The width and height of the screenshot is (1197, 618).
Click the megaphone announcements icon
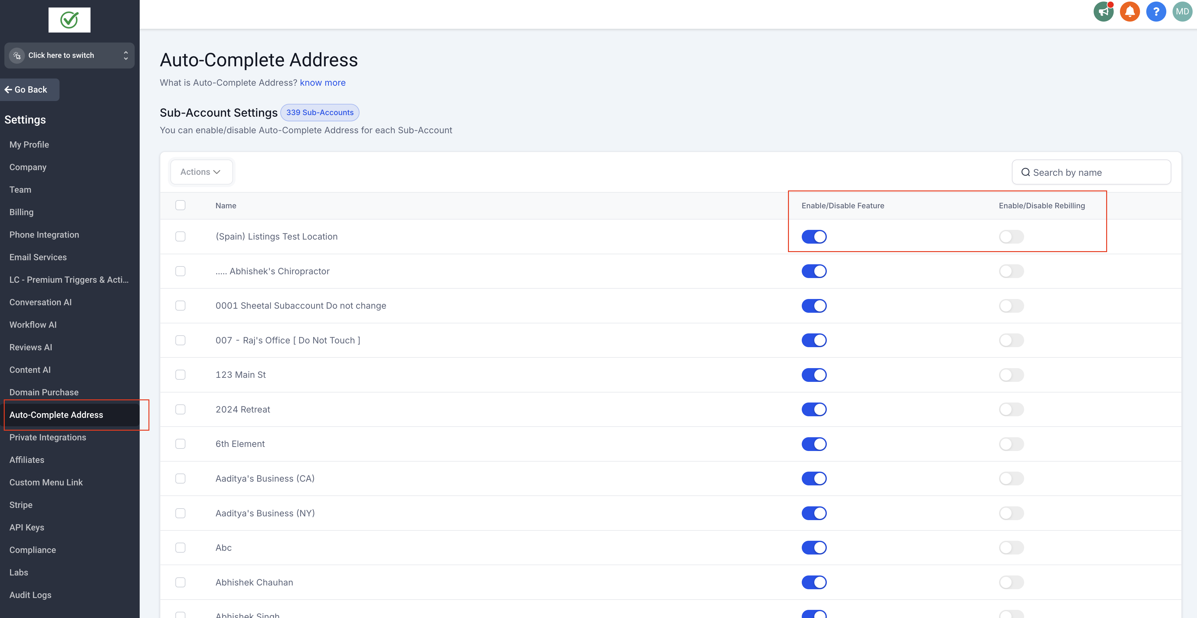pyautogui.click(x=1103, y=12)
